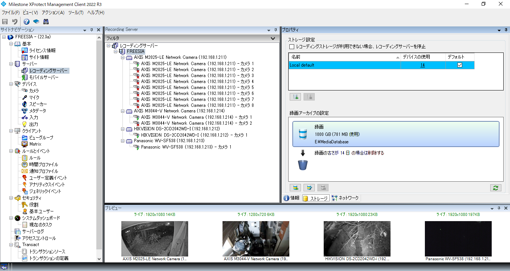
Task: Pin the サイトナビゲーション panel
Action: click(x=92, y=30)
